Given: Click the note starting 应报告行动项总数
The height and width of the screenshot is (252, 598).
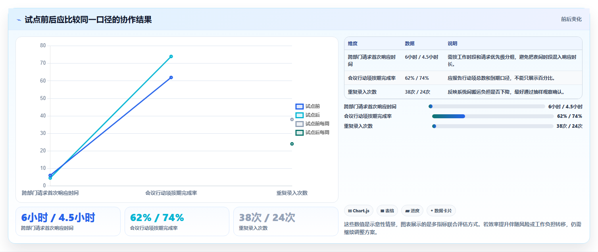Looking at the screenshot, I should pyautogui.click(x=501, y=78).
